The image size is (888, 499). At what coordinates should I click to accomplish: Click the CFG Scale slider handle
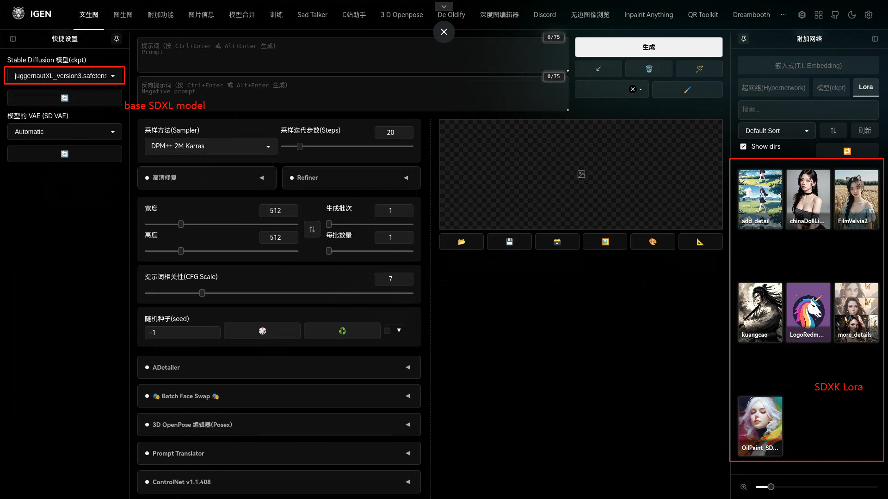(202, 293)
